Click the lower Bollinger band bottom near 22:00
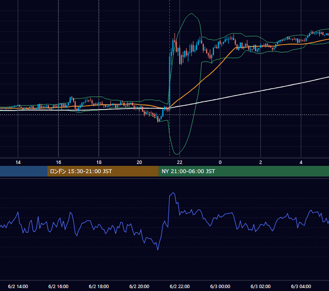Screen dimensions: 329x291 177,154
